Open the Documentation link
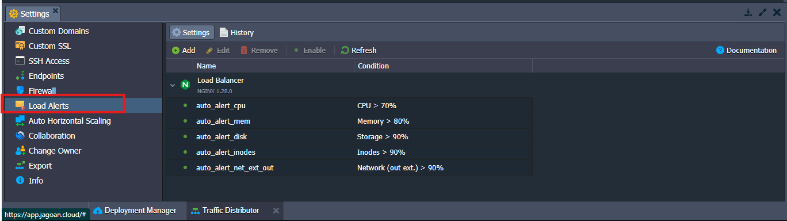 [746, 51]
